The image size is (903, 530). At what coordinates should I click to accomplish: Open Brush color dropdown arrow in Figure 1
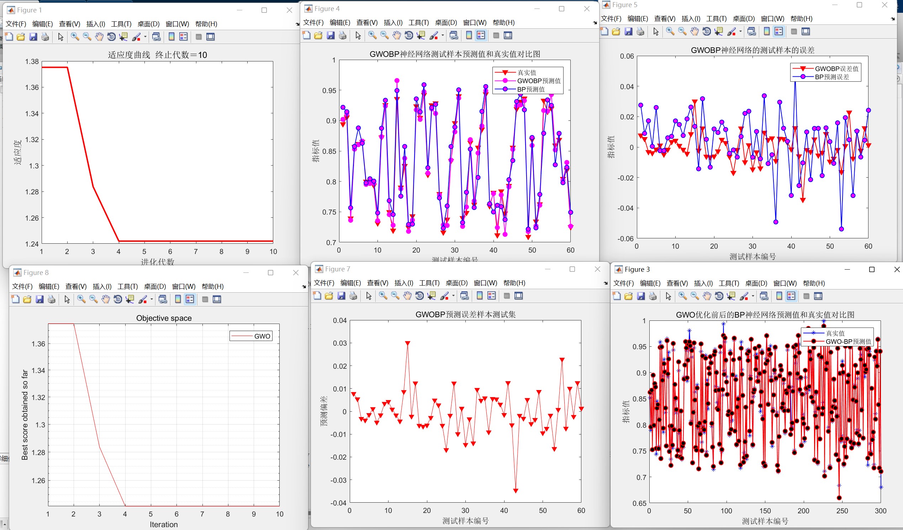point(145,37)
